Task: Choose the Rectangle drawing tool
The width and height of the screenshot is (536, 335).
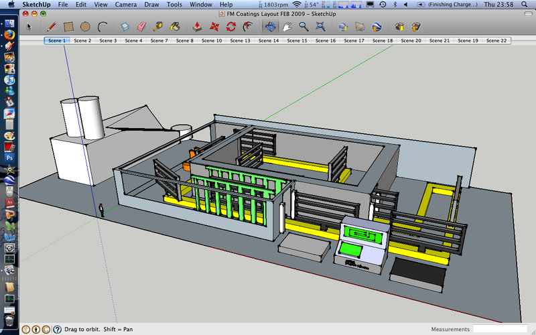Action: tap(68, 27)
